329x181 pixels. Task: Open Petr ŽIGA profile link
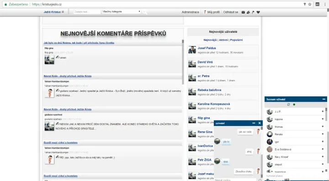[x=204, y=160]
